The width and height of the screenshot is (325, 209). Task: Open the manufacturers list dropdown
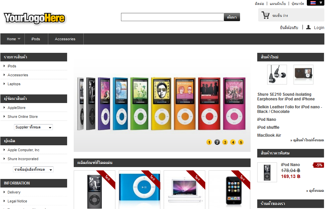click(x=33, y=169)
